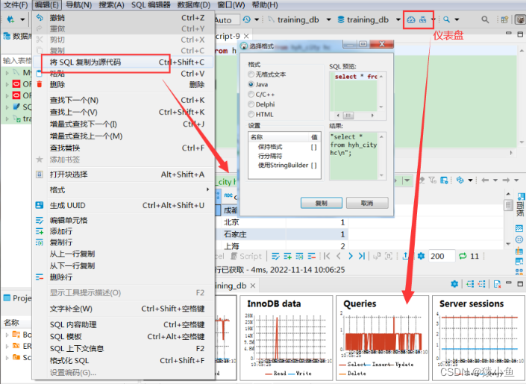Select the Java format radio button
This screenshot has width=526, height=384.
click(251, 84)
